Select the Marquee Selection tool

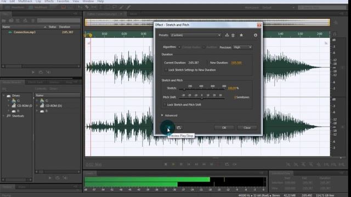(107, 7)
